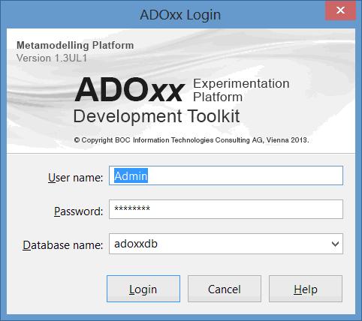Click the Metamodelling Platform heading

[75, 45]
